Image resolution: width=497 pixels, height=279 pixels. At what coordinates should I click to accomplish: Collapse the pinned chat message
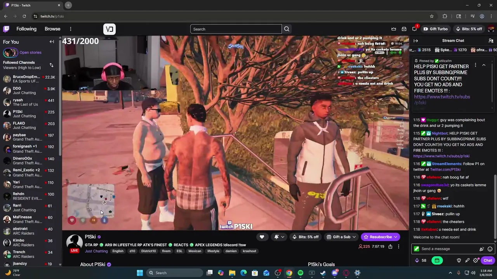[x=484, y=65]
